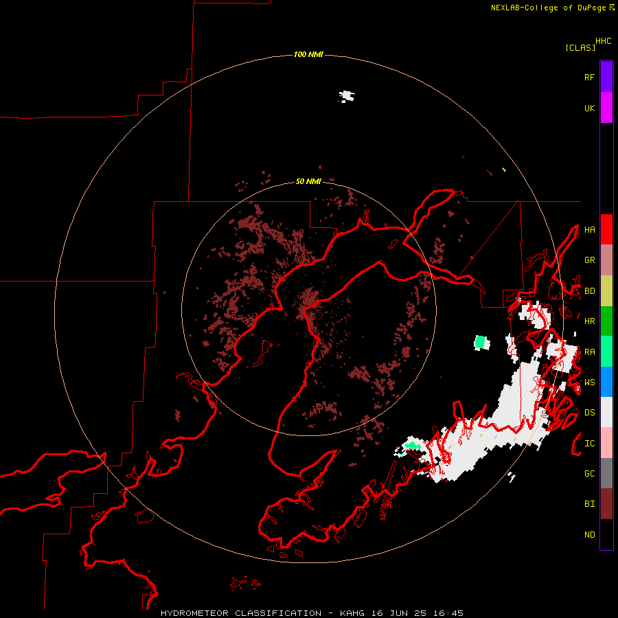This screenshot has height=618, width=618.
Task: Click the BI brown legend swatch
Action: (606, 504)
